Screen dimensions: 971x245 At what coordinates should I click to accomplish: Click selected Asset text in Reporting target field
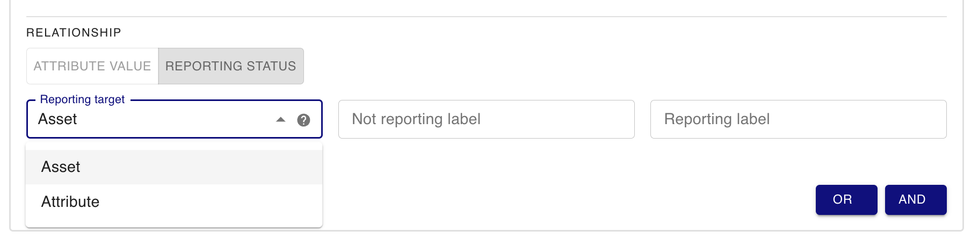click(57, 119)
